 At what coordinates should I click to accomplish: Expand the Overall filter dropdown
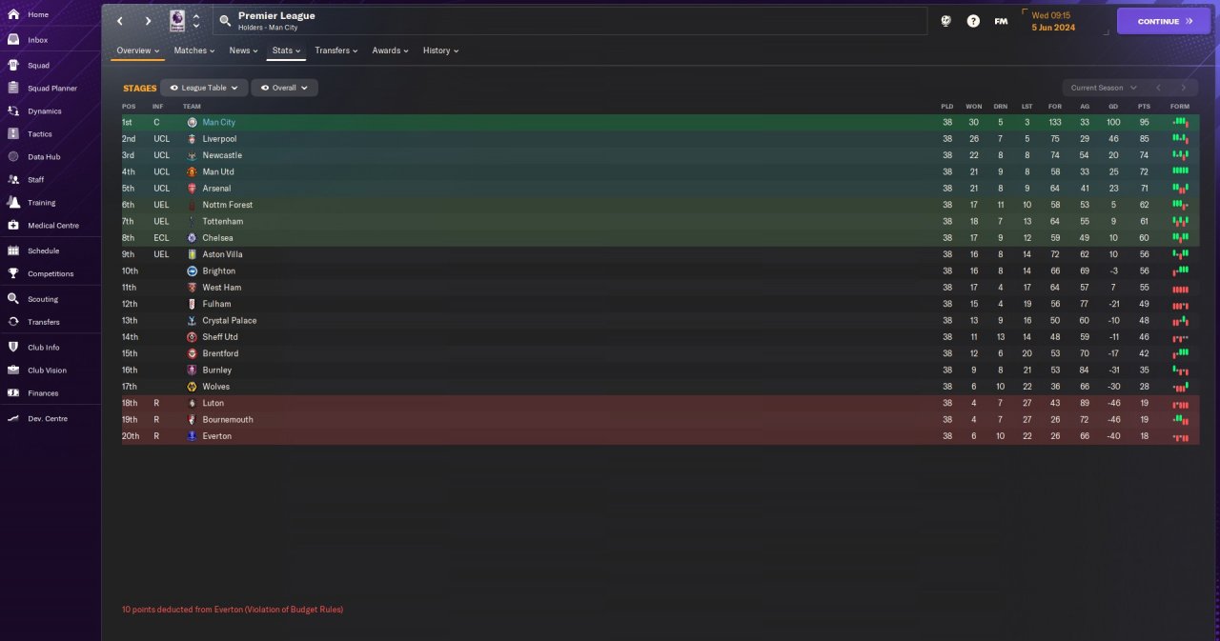pyautogui.click(x=284, y=88)
